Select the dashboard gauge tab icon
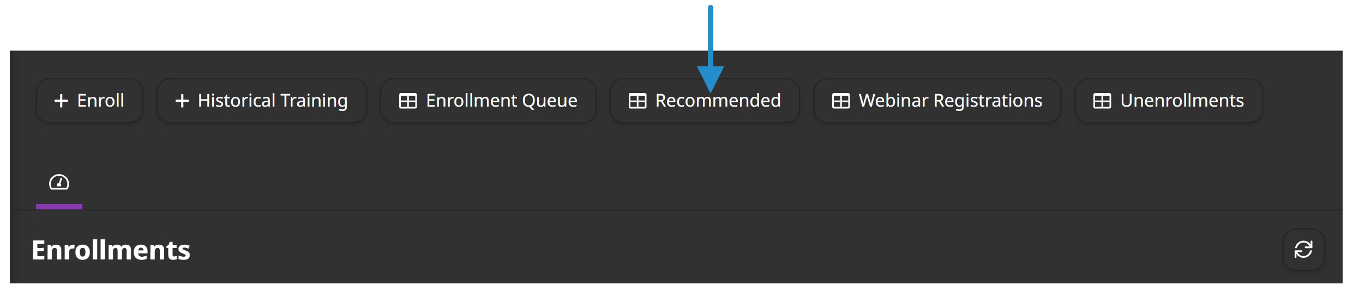 pos(59,182)
